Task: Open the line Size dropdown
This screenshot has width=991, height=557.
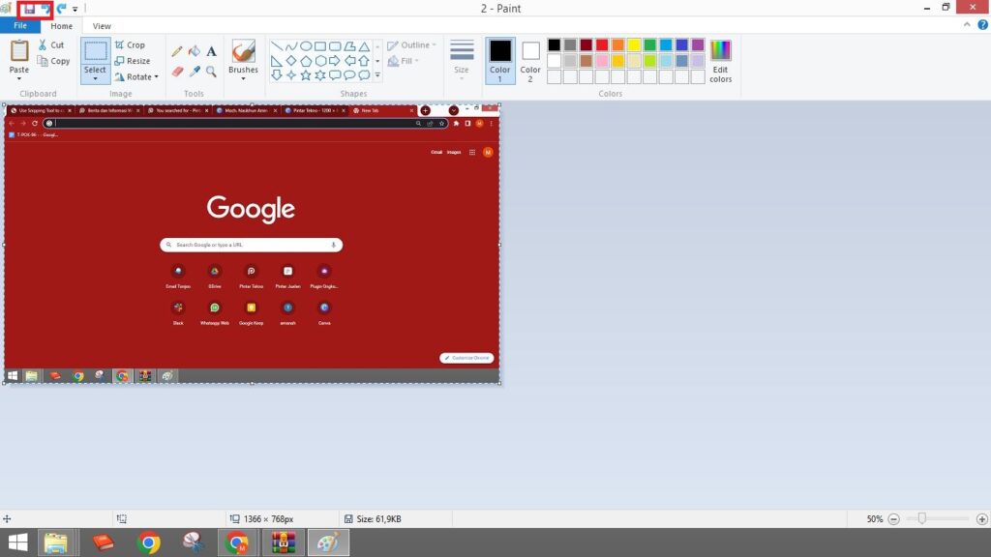Action: pos(462,60)
